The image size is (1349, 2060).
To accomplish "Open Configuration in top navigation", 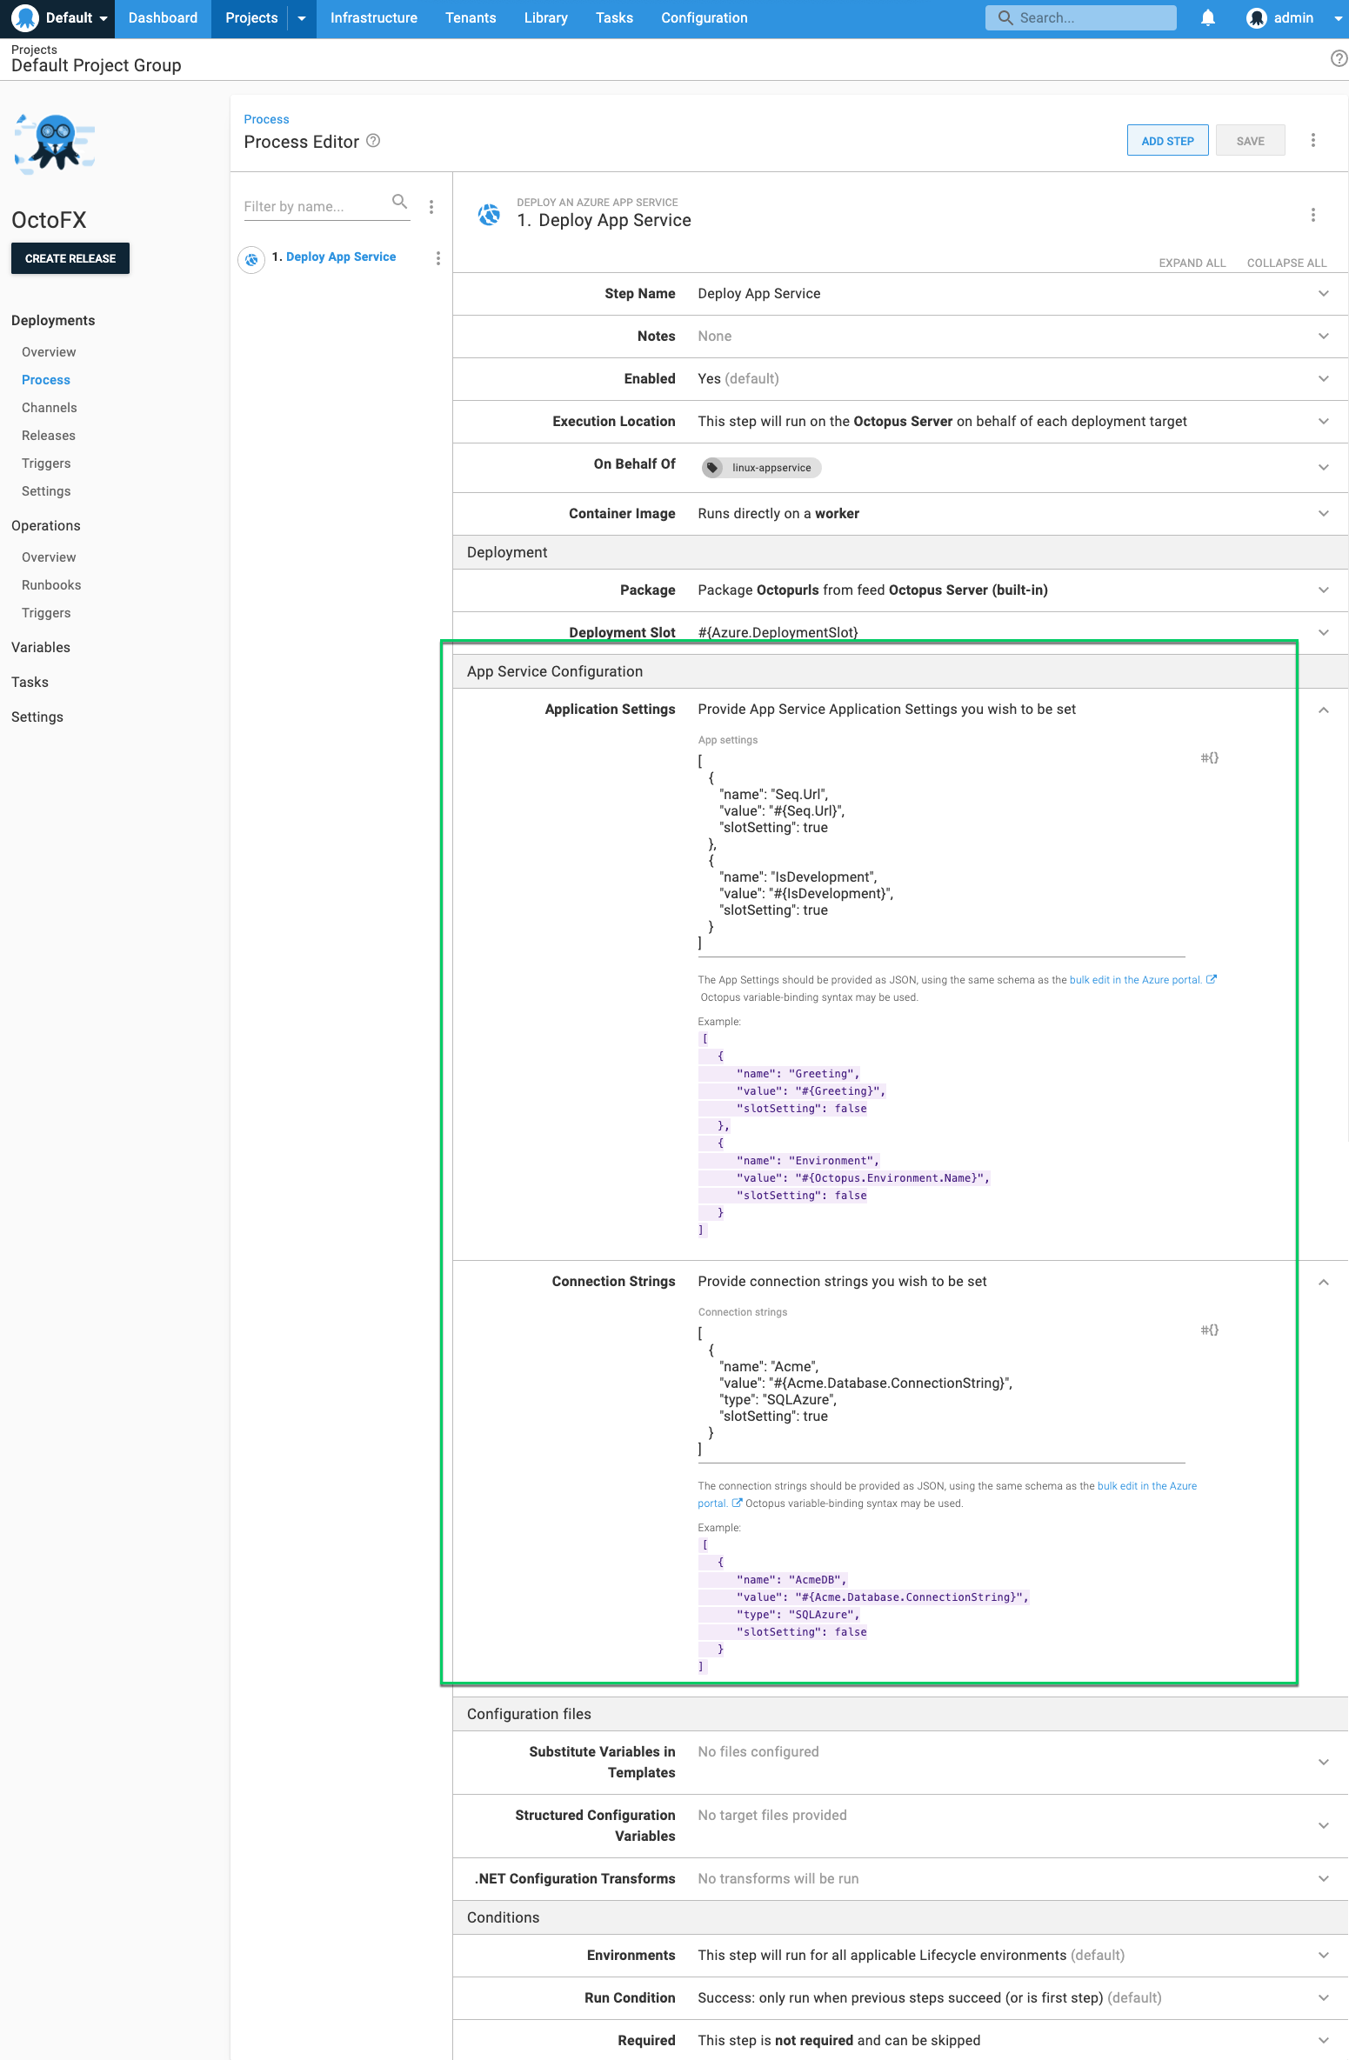I will [x=705, y=18].
